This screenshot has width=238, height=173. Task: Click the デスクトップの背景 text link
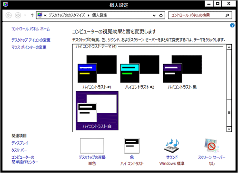[92, 157]
